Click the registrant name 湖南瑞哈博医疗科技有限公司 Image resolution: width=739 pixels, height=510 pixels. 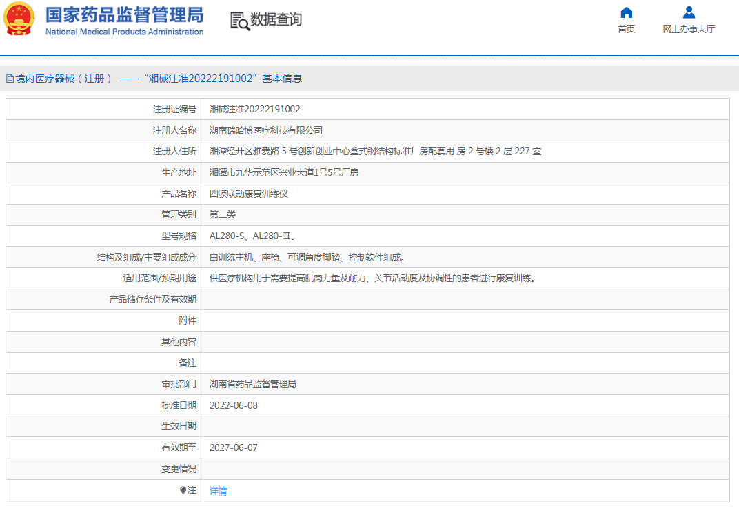[265, 130]
